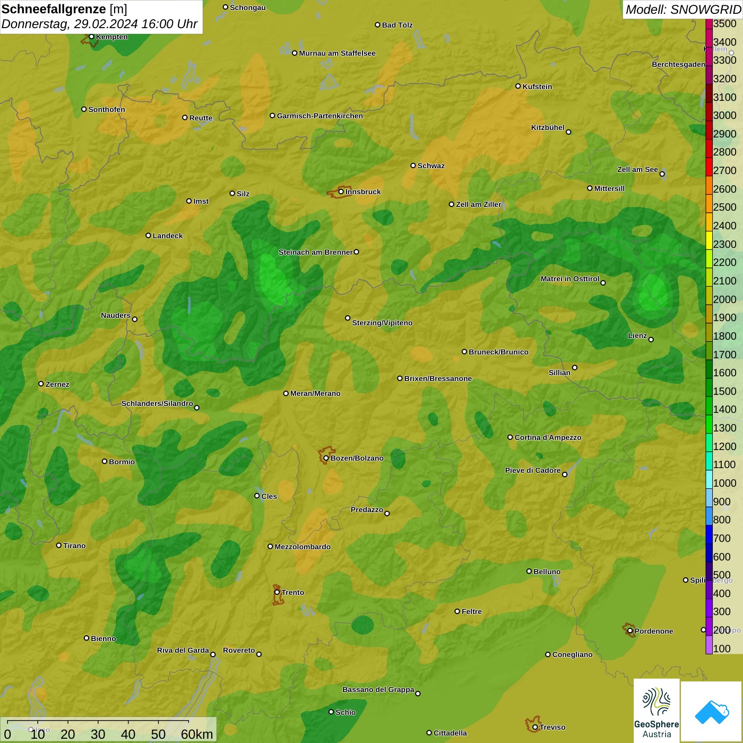Viewport: 743px width, 743px height.
Task: Select the Kitzbühel location dot
Action: coord(568,132)
